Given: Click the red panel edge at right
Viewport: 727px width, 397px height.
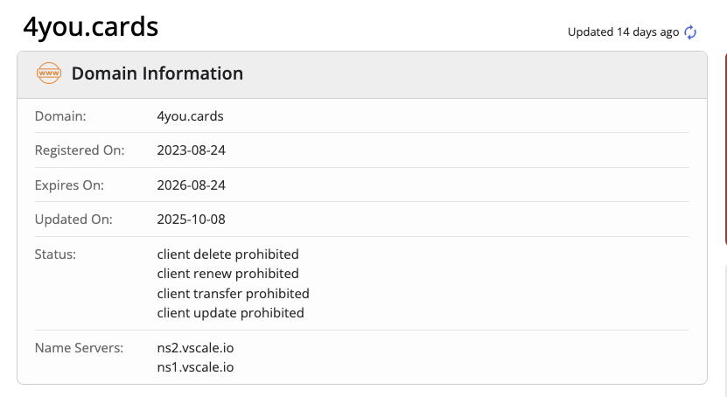Looking at the screenshot, I should (x=724, y=149).
